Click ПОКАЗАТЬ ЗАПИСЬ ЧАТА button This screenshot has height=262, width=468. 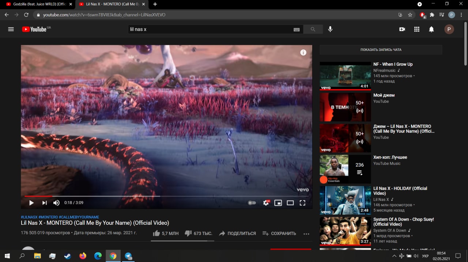click(x=381, y=50)
